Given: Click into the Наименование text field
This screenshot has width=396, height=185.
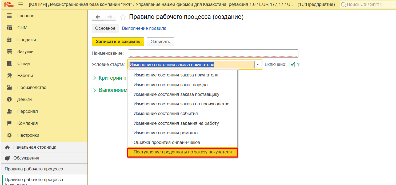Looking at the screenshot, I should pos(213,53).
